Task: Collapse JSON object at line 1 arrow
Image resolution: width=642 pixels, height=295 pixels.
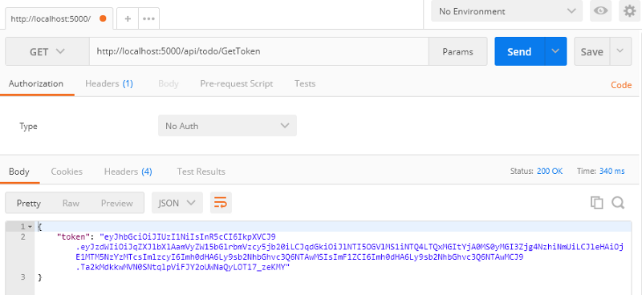Action: [30, 227]
